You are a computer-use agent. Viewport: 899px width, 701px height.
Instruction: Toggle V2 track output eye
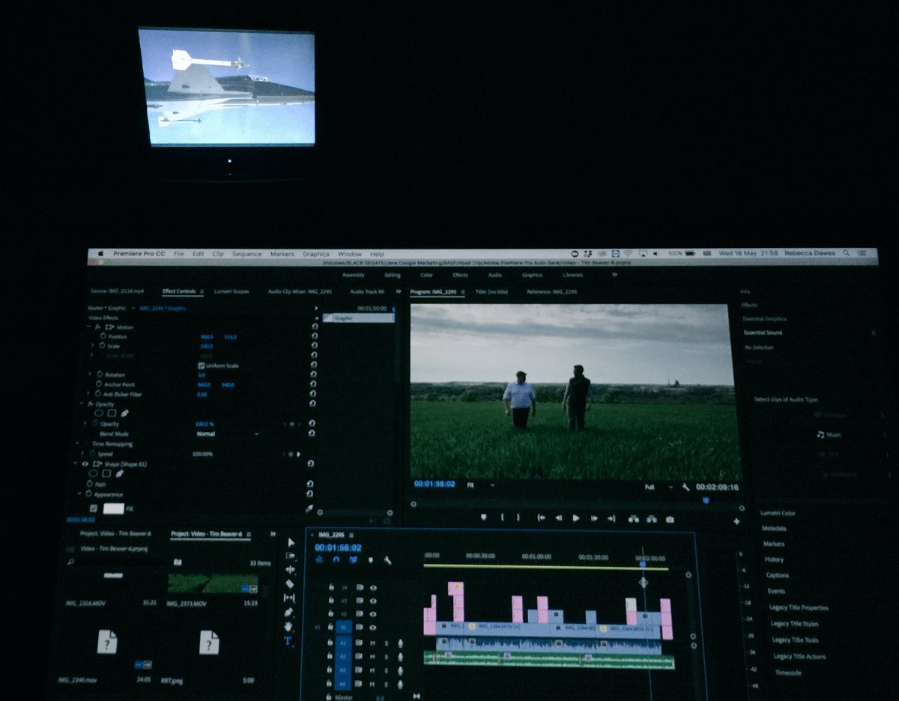click(x=372, y=614)
